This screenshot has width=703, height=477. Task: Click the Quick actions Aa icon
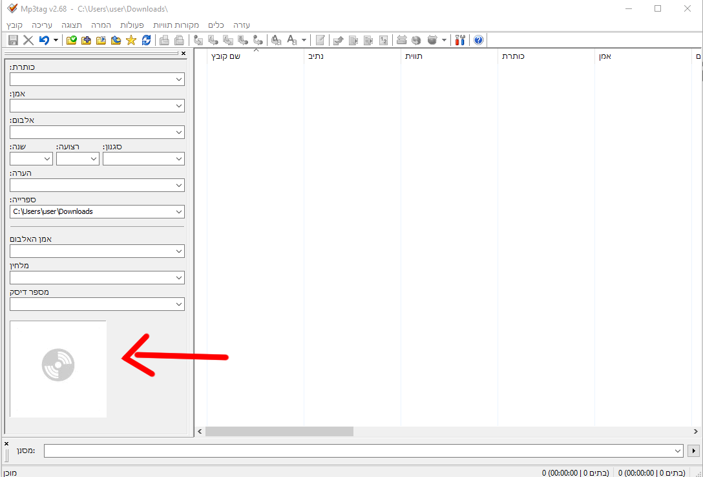(292, 40)
